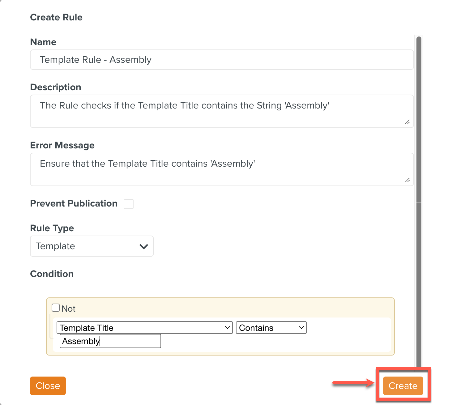
Task: Enable the Not checkbox in the condition
Action: [x=56, y=308]
